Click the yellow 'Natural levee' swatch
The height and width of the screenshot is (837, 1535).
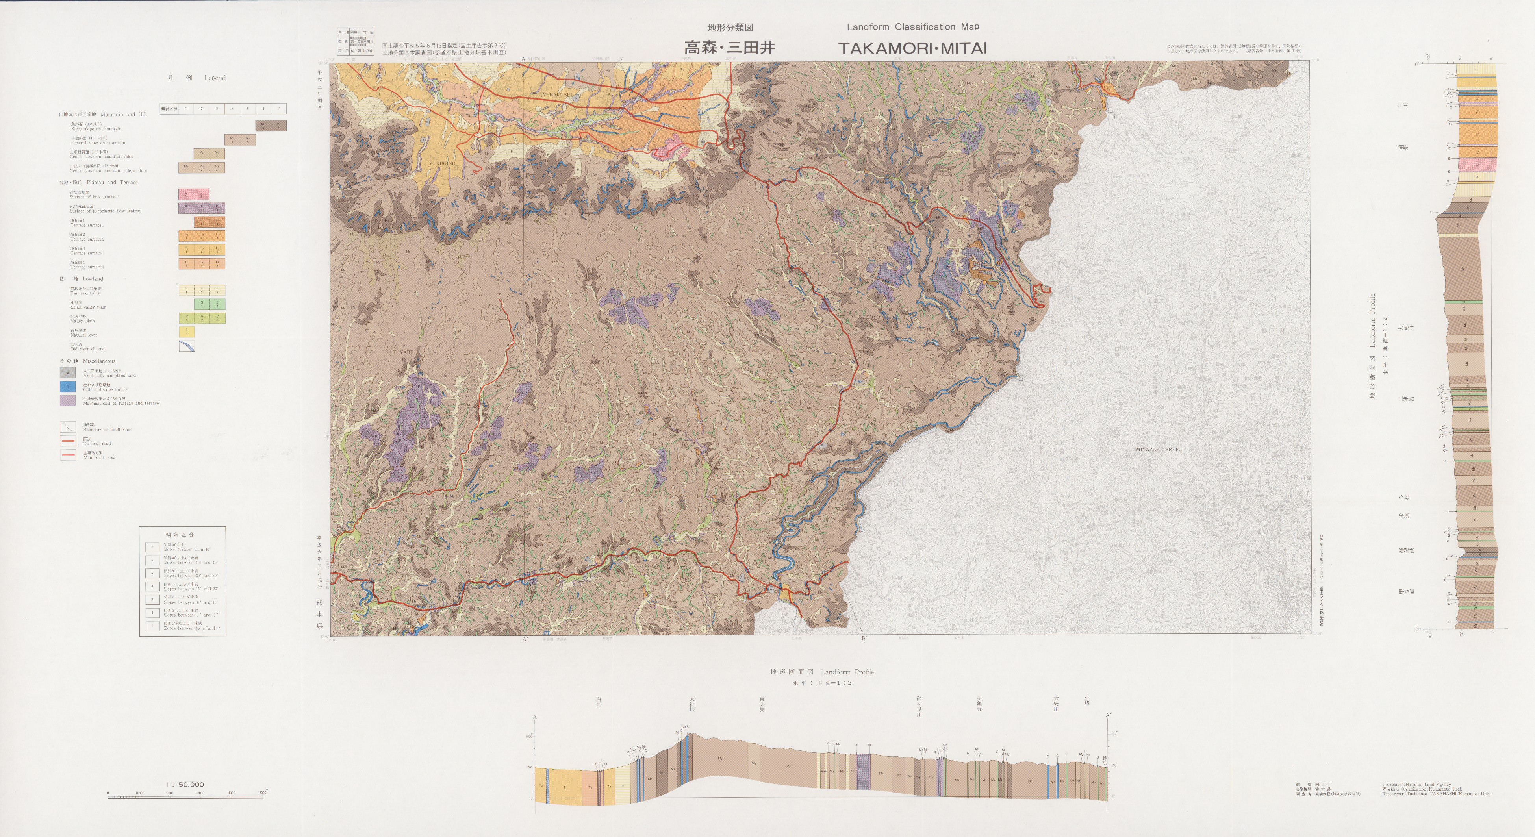187,332
